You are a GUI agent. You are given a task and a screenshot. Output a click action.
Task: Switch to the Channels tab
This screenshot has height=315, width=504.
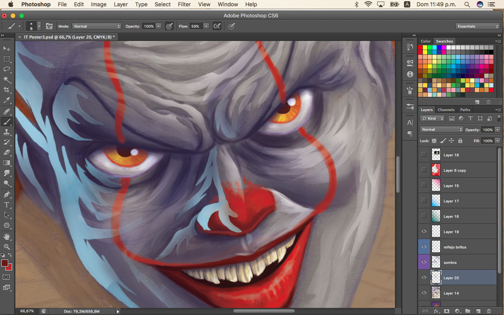446,110
